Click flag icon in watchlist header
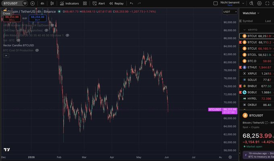The width and height of the screenshot is (274, 161). tap(241, 21)
